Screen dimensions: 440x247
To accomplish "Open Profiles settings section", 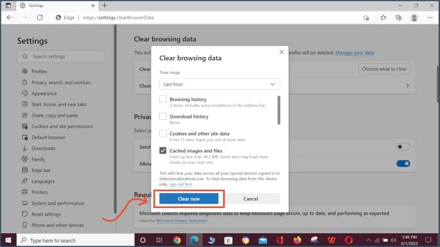I will (x=39, y=71).
